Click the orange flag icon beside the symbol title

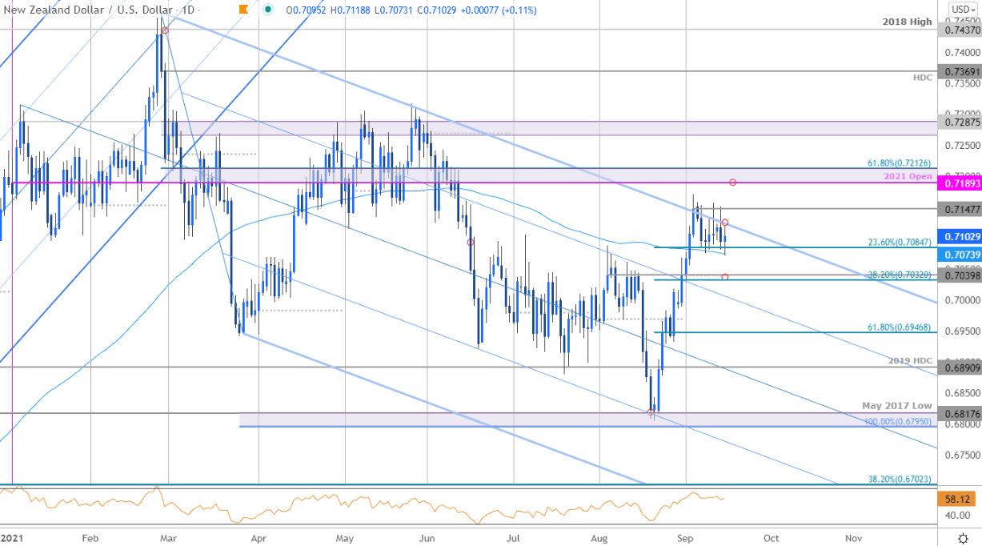tap(243, 10)
